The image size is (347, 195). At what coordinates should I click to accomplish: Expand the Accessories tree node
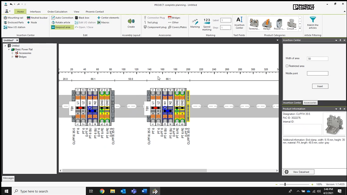[12, 53]
